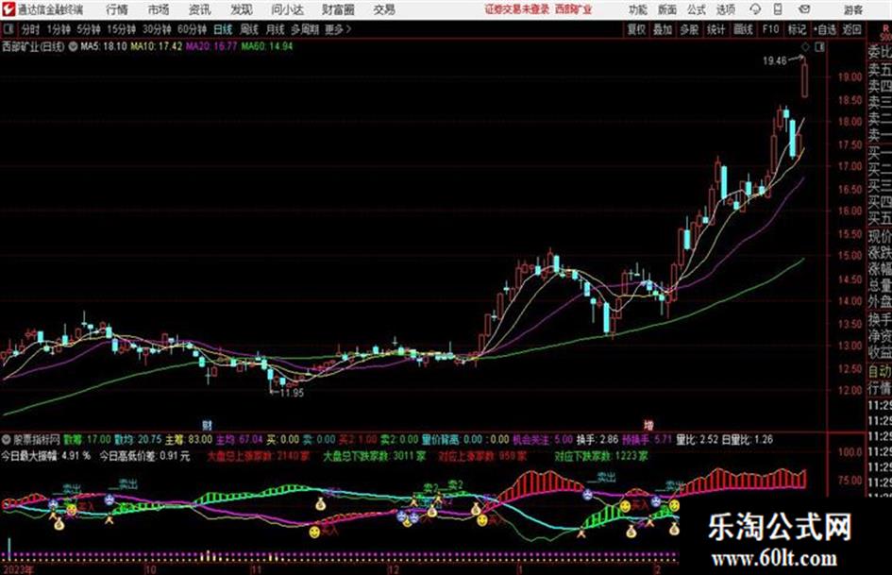Screen dimensions: 892x575
Task: Open the 公式 menu
Action: [697, 9]
